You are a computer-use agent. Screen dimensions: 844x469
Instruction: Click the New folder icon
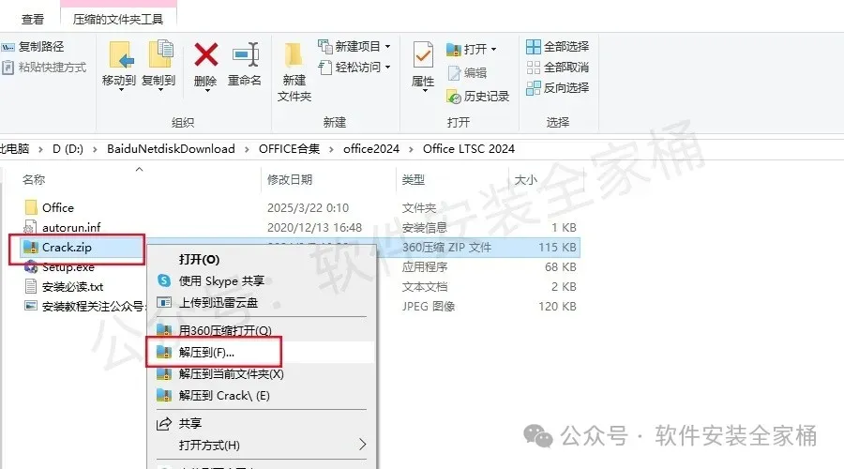[x=294, y=55]
